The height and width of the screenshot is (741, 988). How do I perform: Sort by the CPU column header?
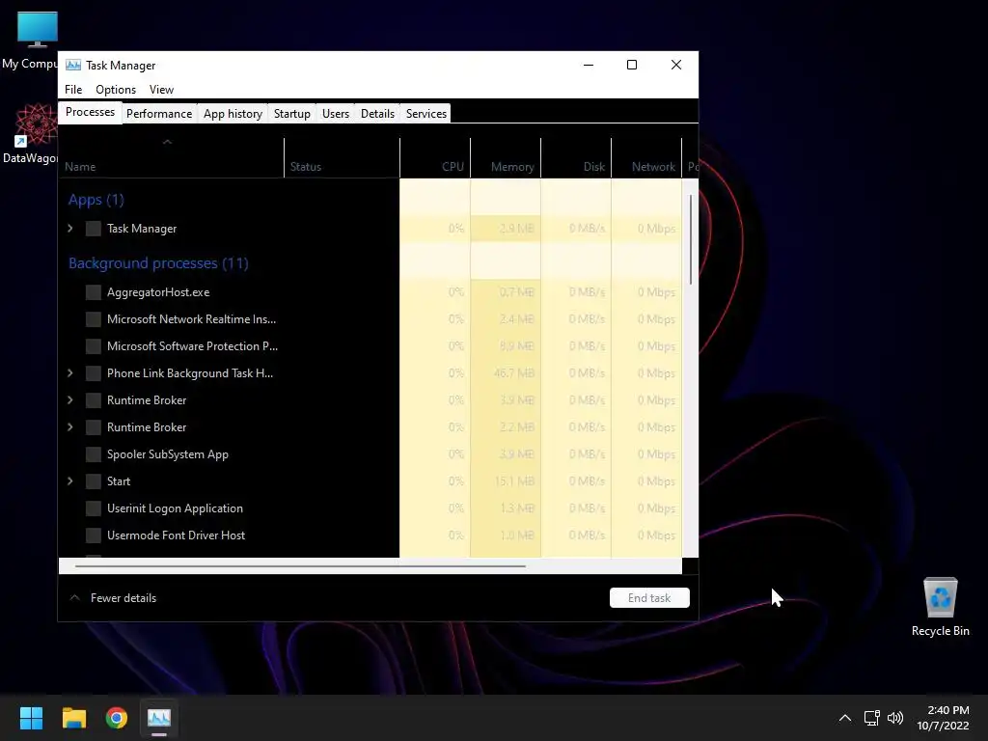435,157
